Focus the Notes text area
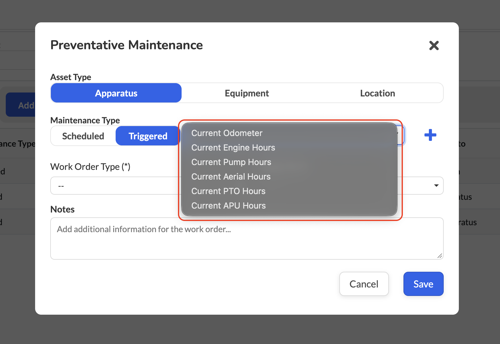The image size is (500, 344). 247,239
